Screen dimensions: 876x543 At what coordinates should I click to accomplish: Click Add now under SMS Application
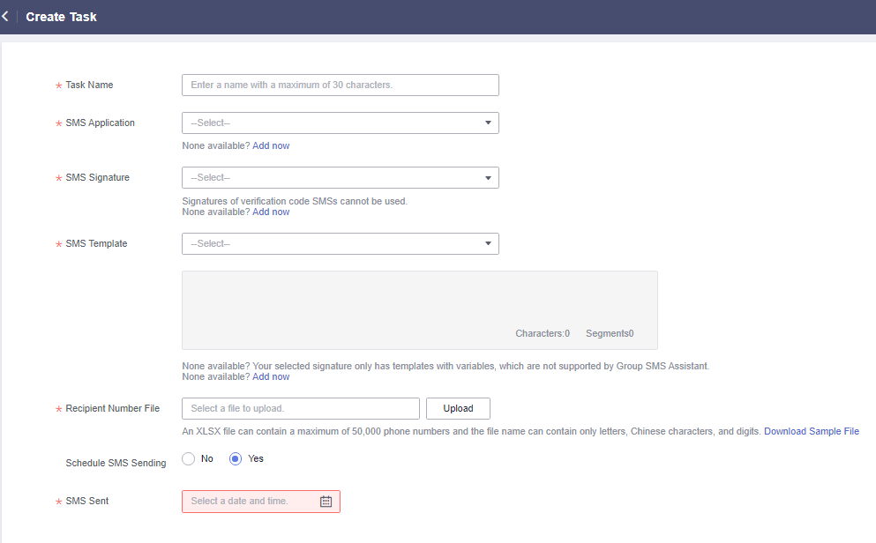coord(271,145)
